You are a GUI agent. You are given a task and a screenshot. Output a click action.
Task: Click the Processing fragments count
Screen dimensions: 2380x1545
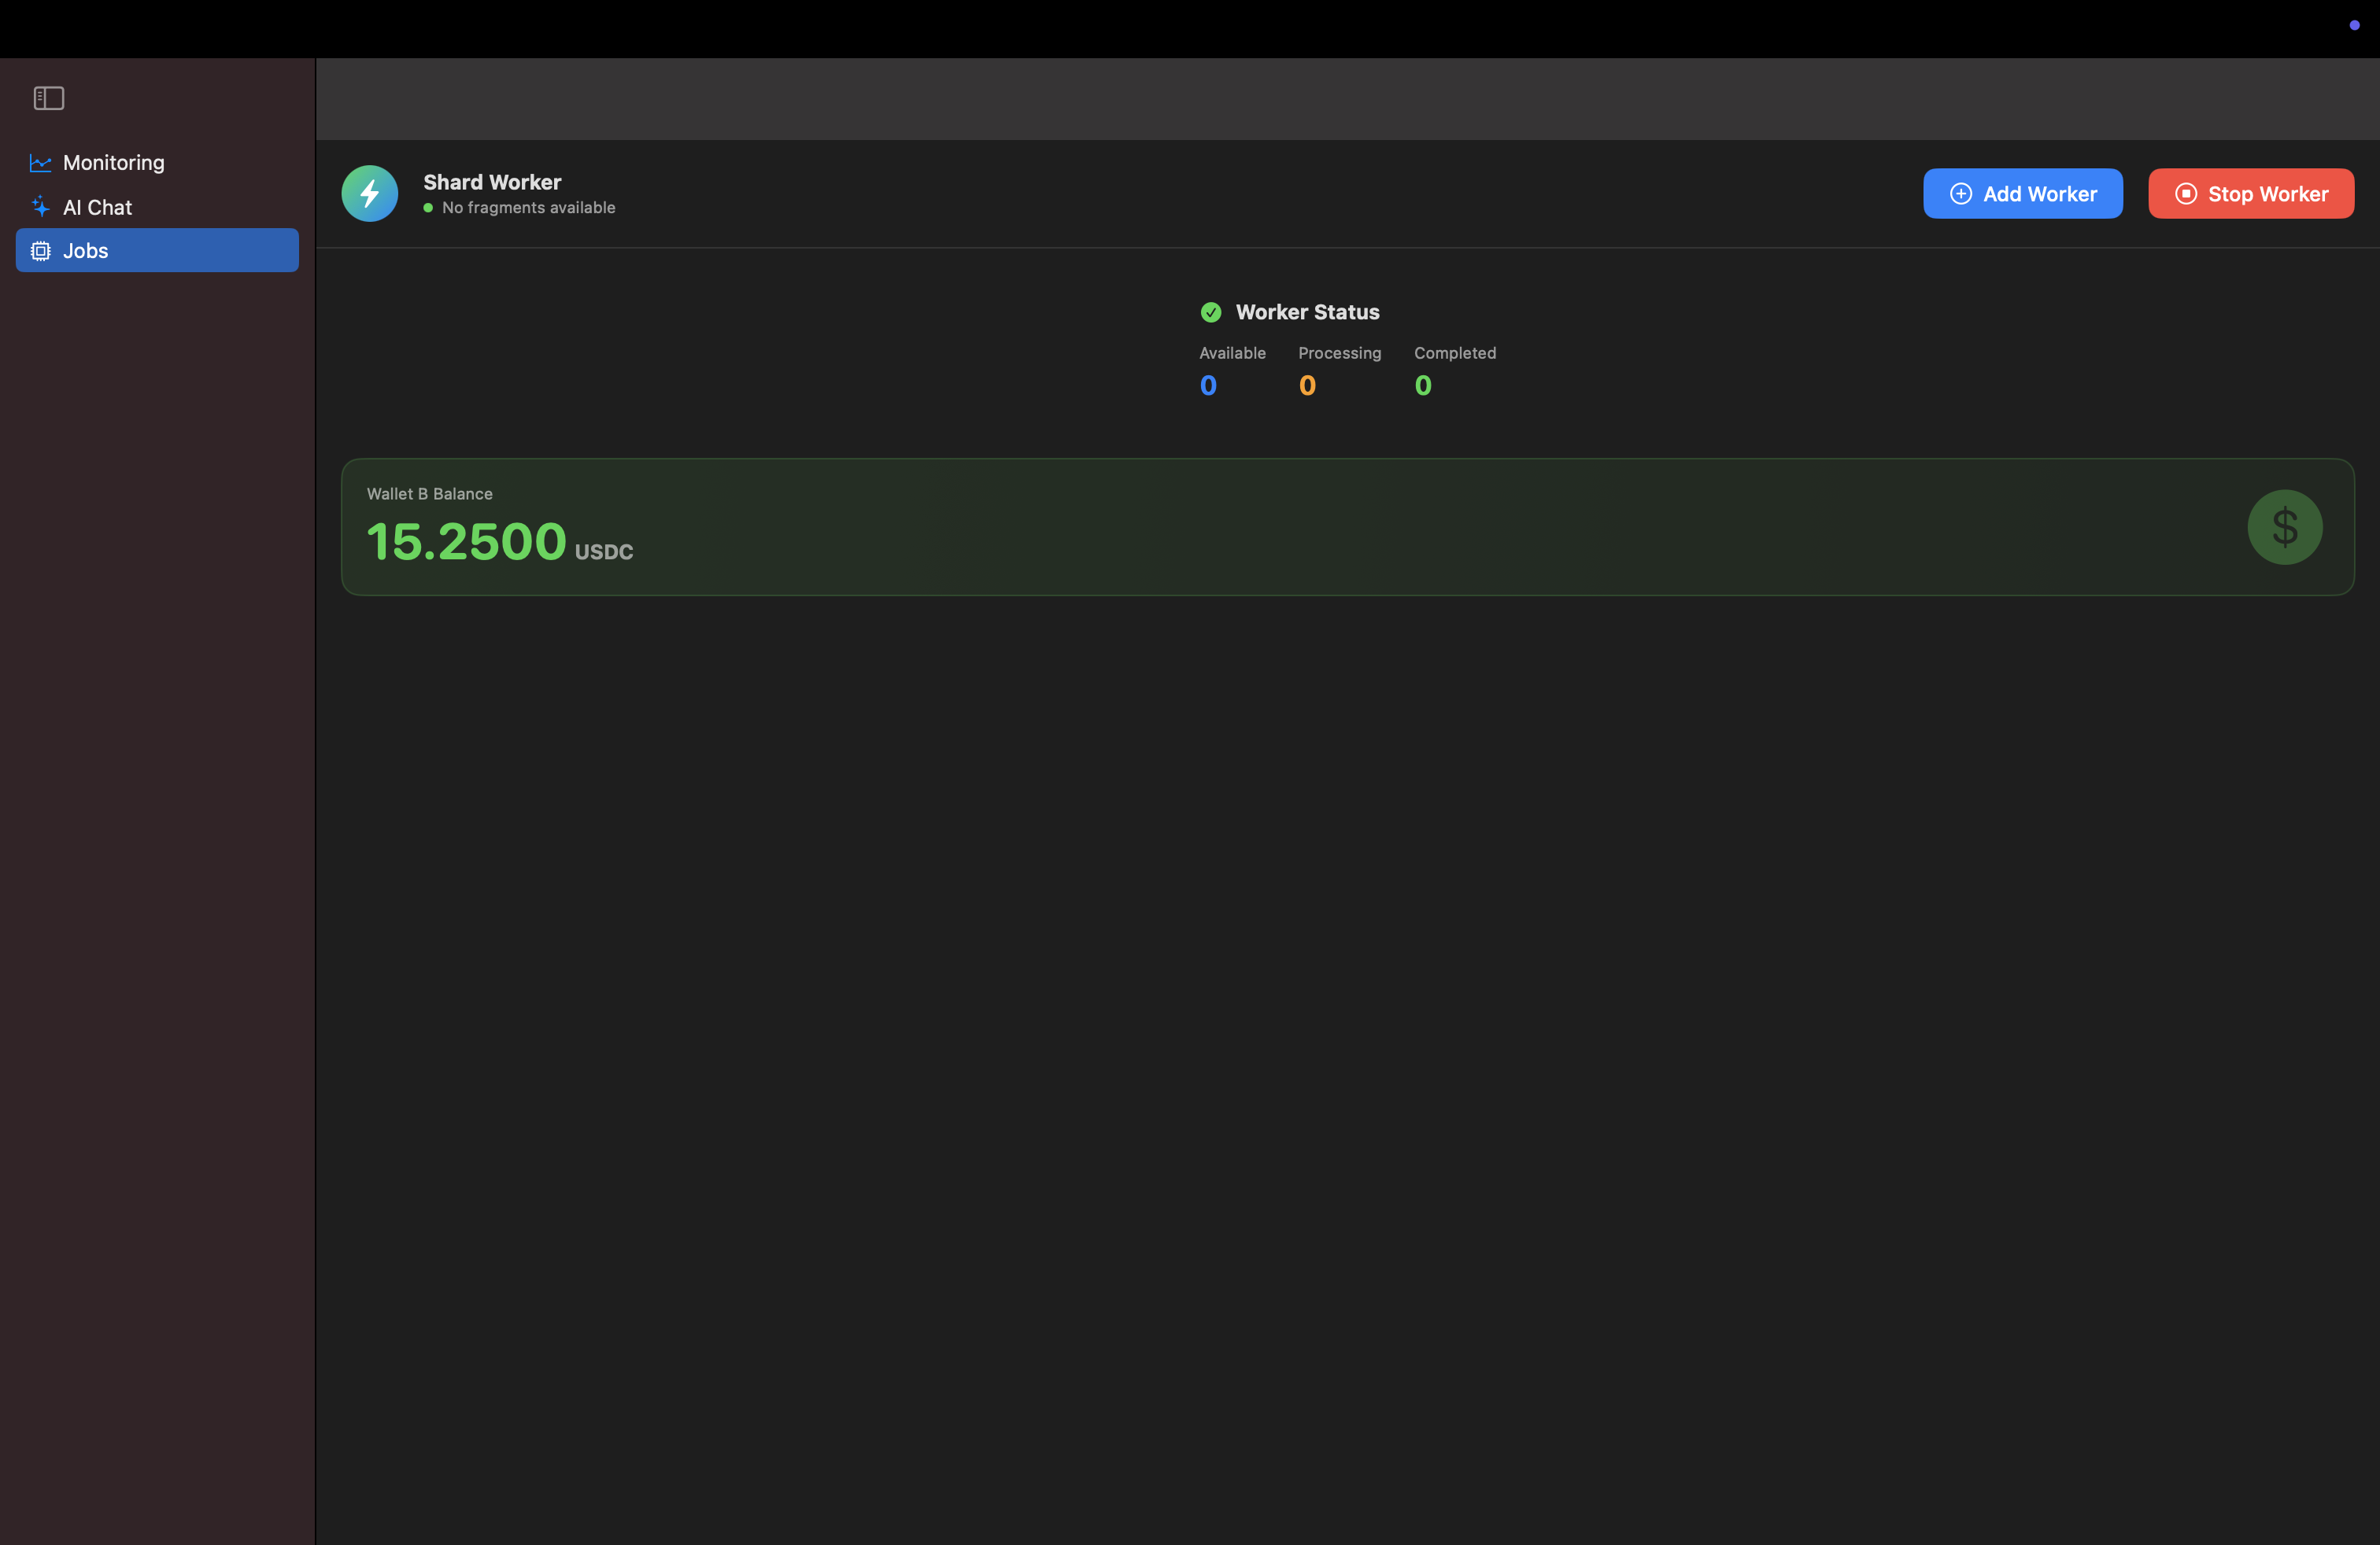1307,385
